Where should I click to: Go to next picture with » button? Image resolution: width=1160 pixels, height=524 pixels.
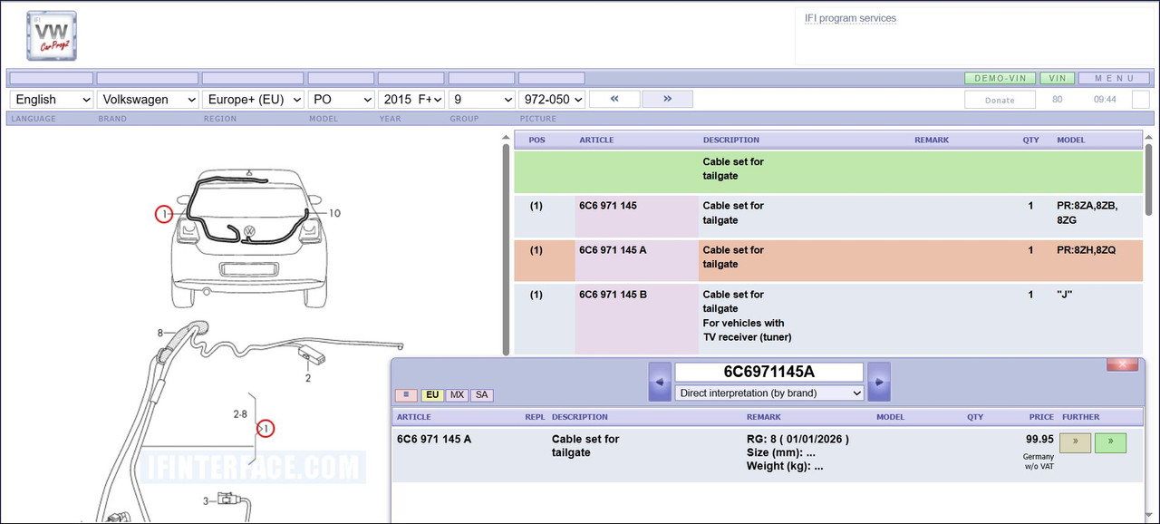click(x=667, y=99)
